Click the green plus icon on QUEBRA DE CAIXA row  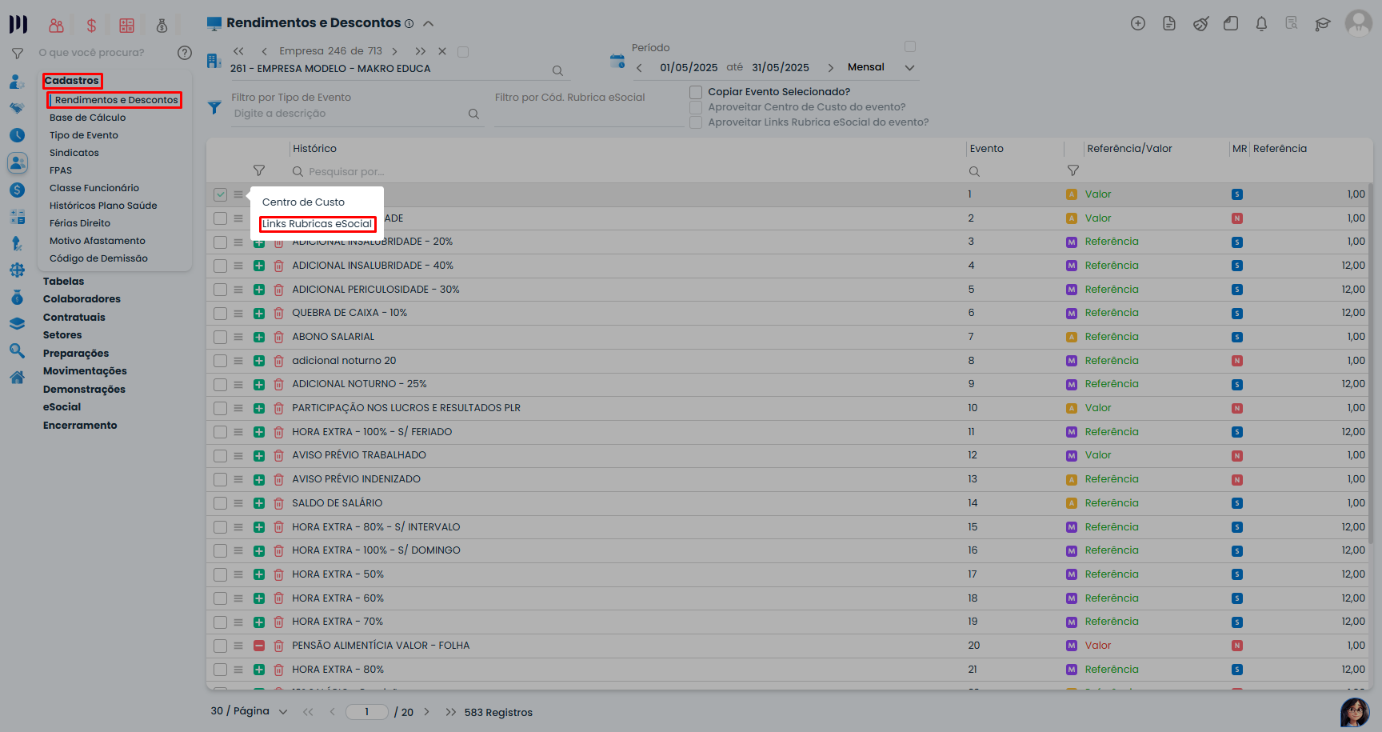259,314
